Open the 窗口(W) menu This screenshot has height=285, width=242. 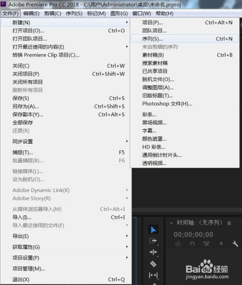click(142, 14)
